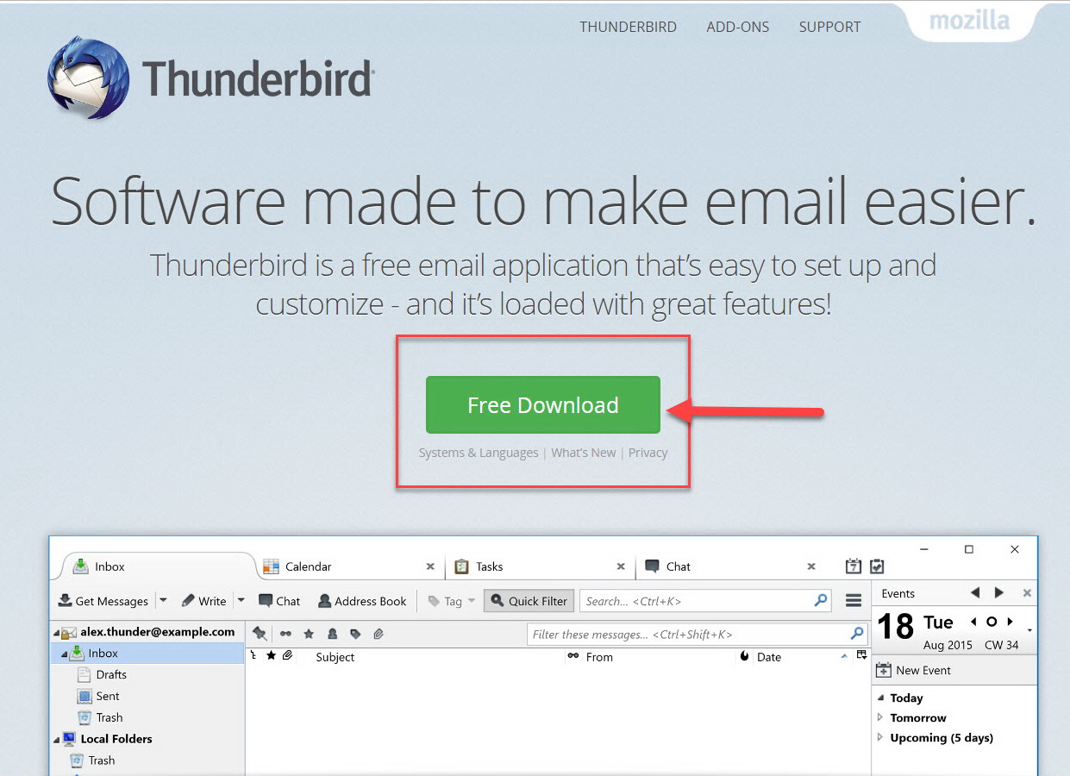Screen dimensions: 1070x776
Task: Go to previous day beside Tue
Action: (973, 622)
